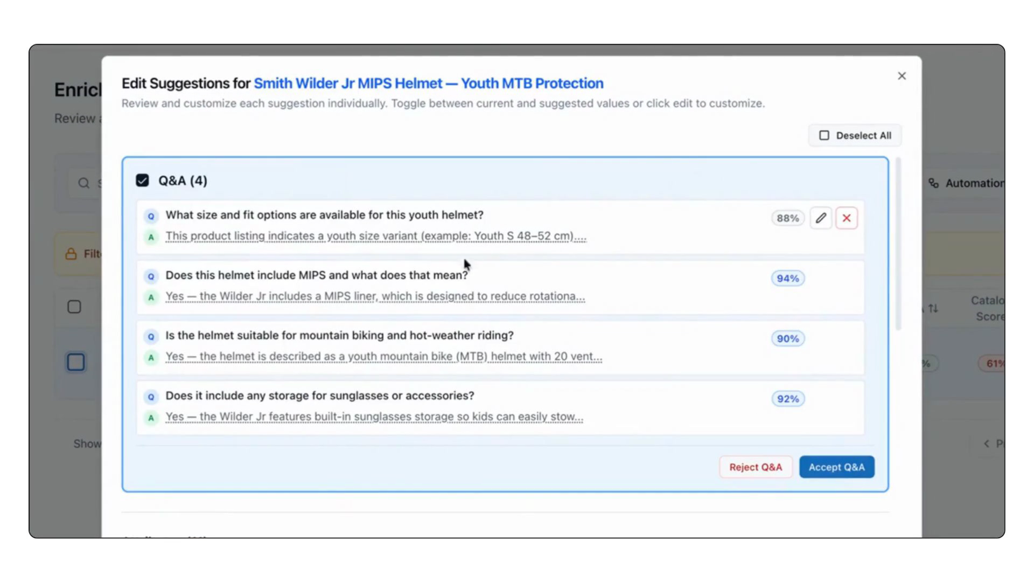1034x582 pixels.
Task: Click the 88% confidence badge
Action: pyautogui.click(x=787, y=218)
